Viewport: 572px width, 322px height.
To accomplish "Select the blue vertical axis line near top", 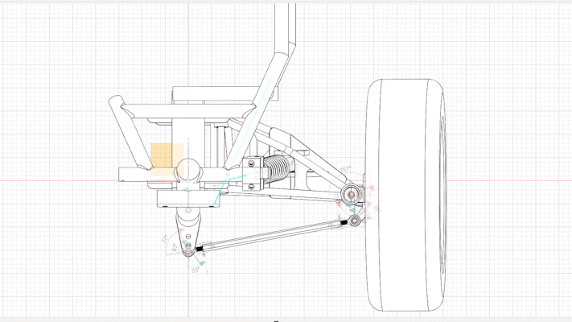I will point(187,32).
